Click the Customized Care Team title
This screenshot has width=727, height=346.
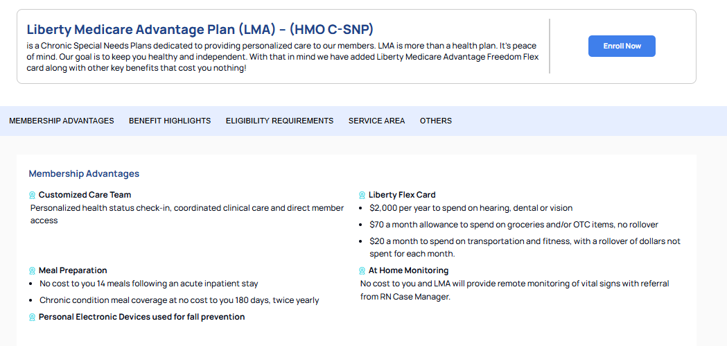click(85, 195)
